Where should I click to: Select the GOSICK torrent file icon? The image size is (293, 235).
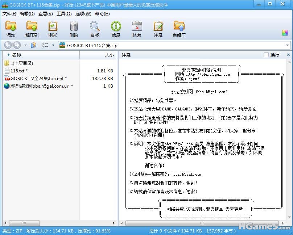(7, 79)
